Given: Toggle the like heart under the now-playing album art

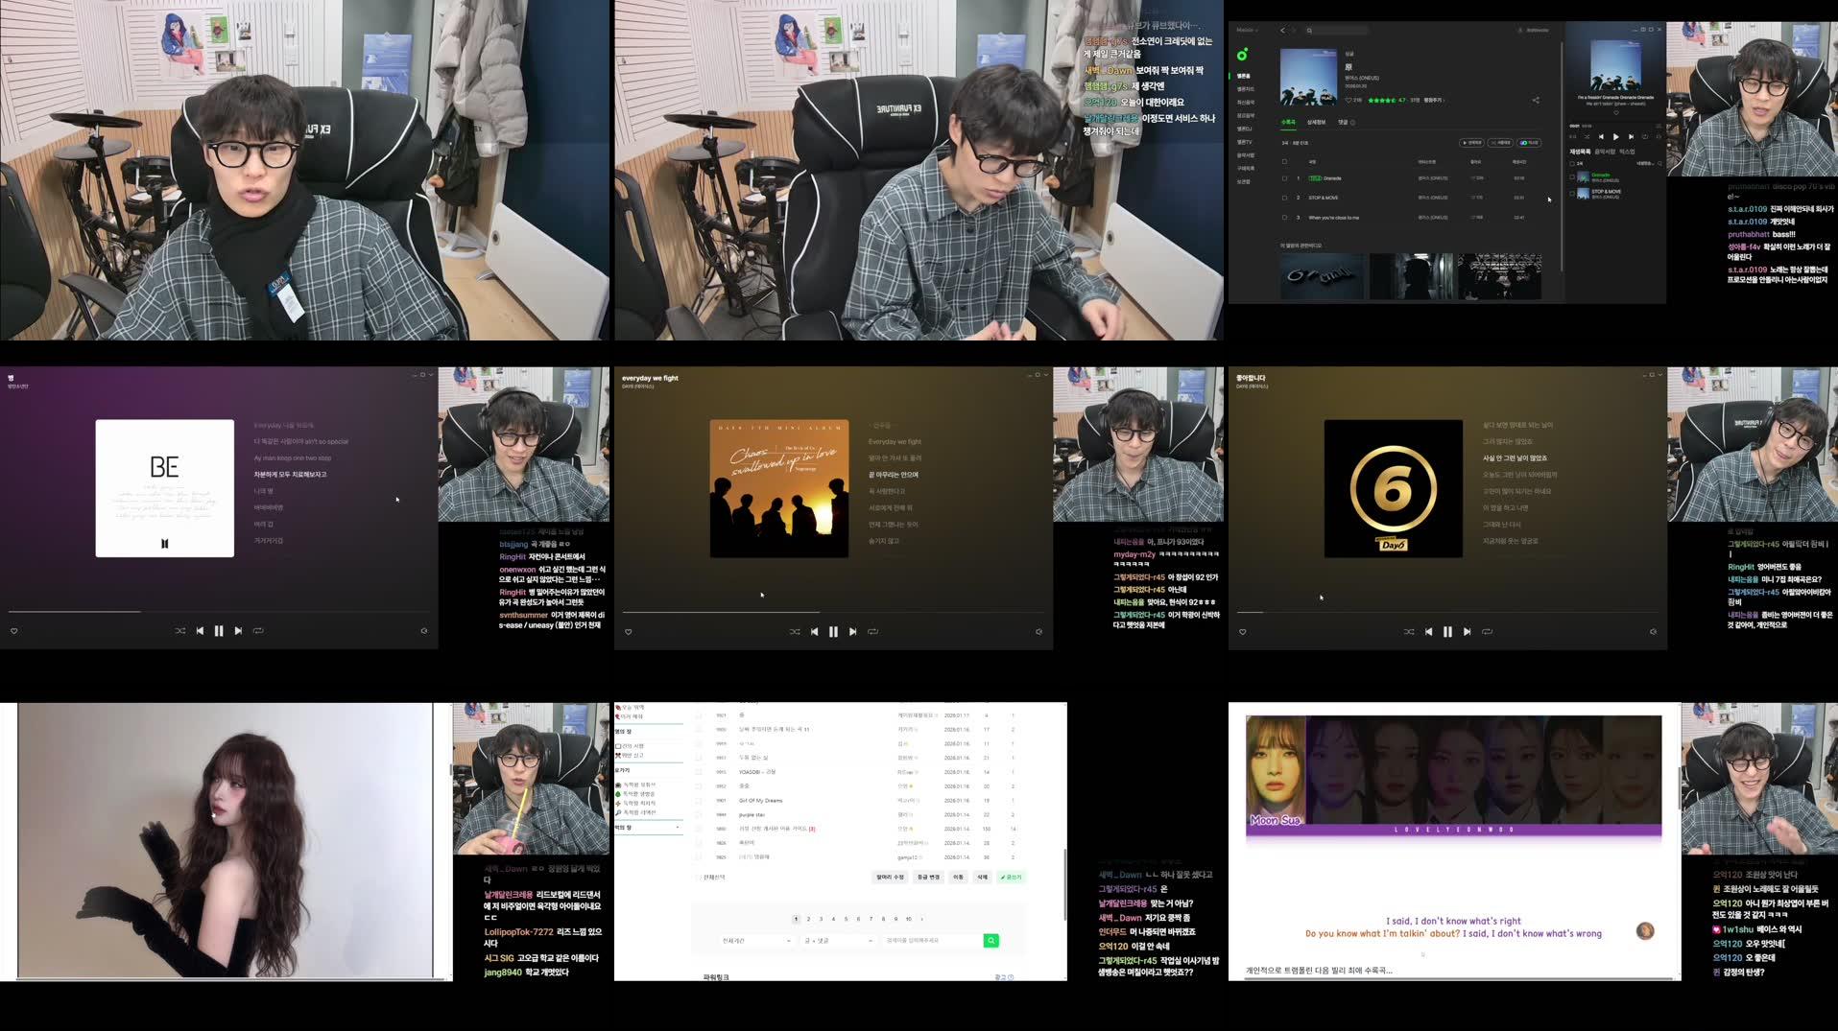Looking at the screenshot, I should (x=1616, y=112).
